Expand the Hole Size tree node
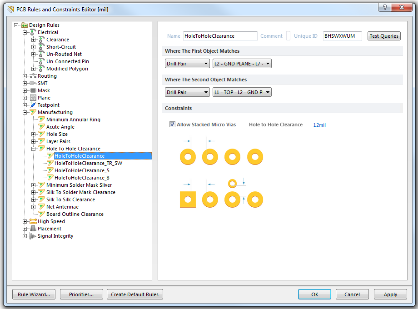Viewport: 418px width, 309px height. click(33, 134)
